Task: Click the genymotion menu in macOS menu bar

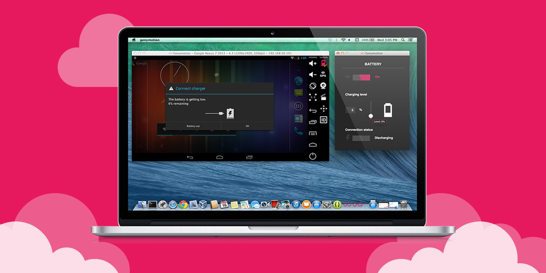Action: click(150, 40)
